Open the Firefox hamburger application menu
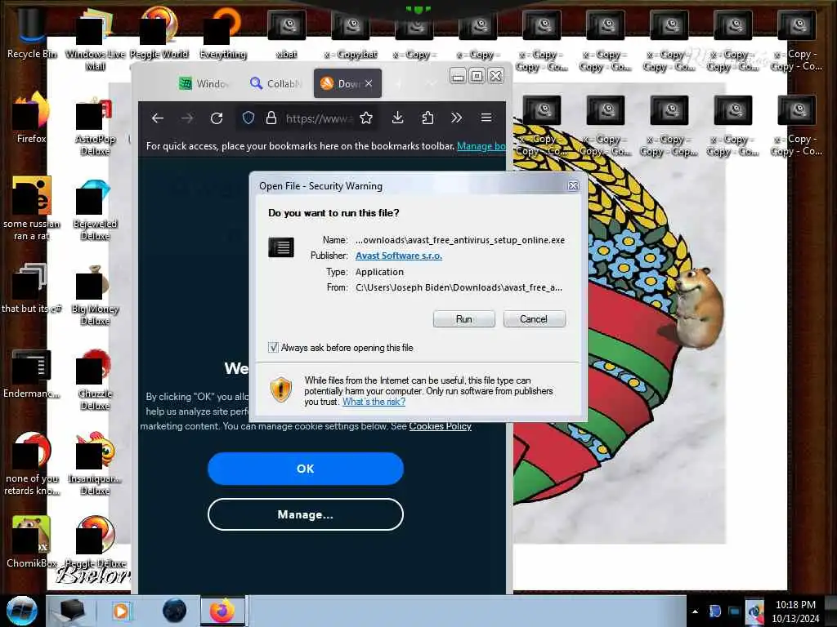The image size is (837, 627). coord(486,118)
